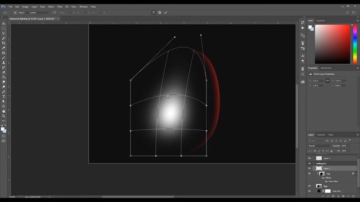
Task: Select the Healing Brush tool
Action: click(3, 53)
